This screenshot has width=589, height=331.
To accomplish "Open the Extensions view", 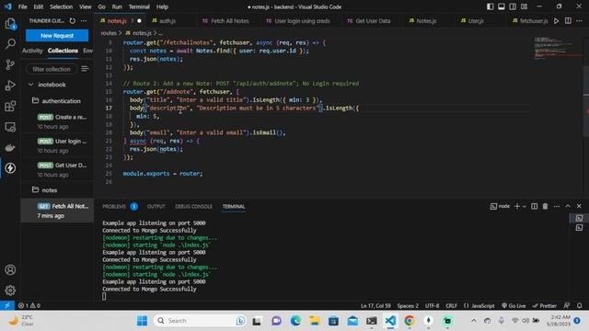I will (10, 107).
